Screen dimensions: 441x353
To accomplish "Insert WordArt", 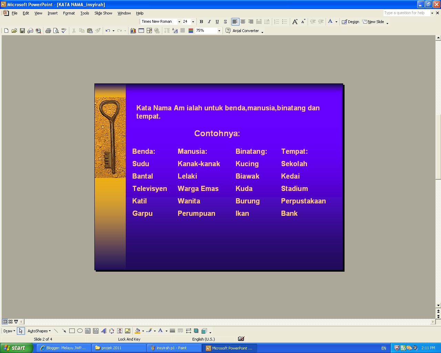I will (103, 331).
